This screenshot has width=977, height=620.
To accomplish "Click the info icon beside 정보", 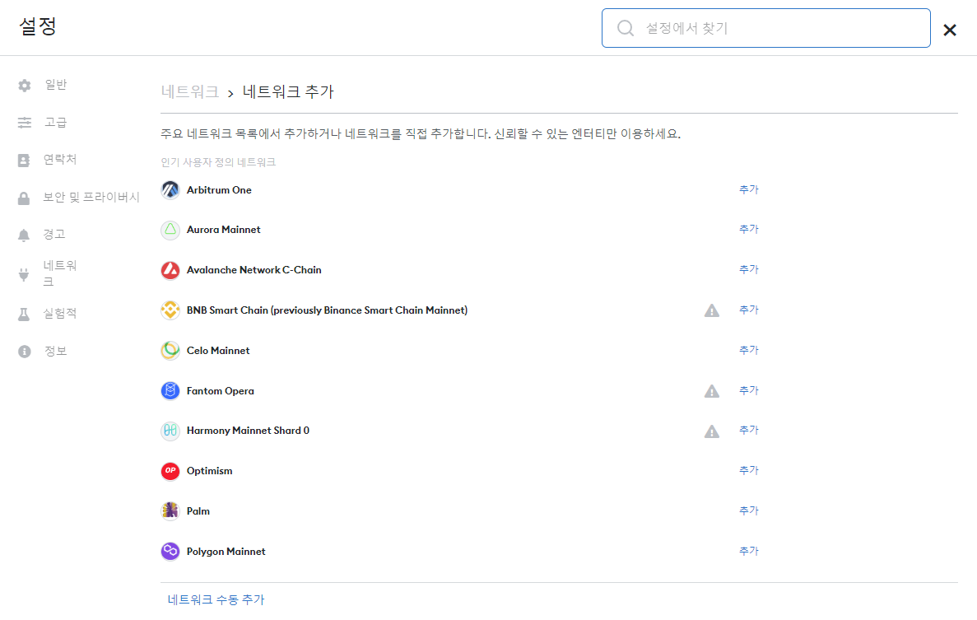I will pos(25,352).
